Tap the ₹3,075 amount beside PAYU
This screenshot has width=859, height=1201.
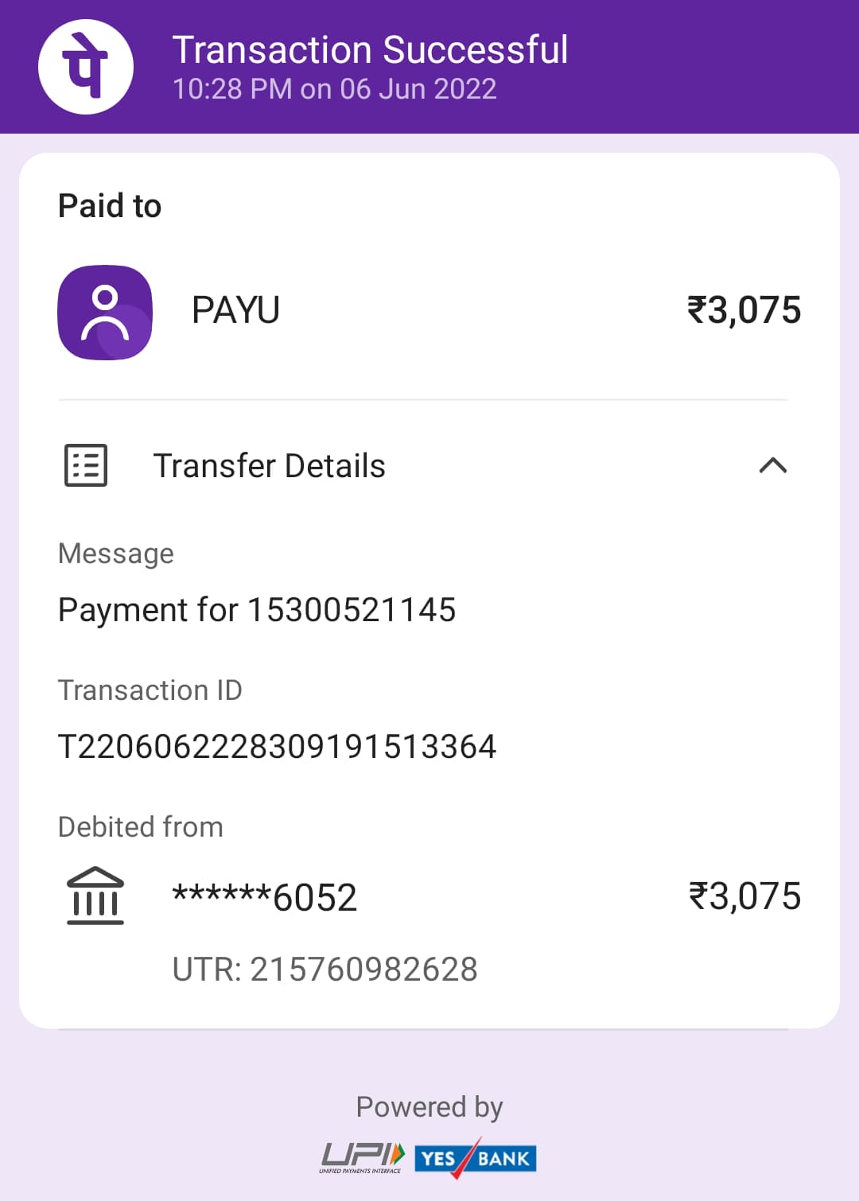744,310
